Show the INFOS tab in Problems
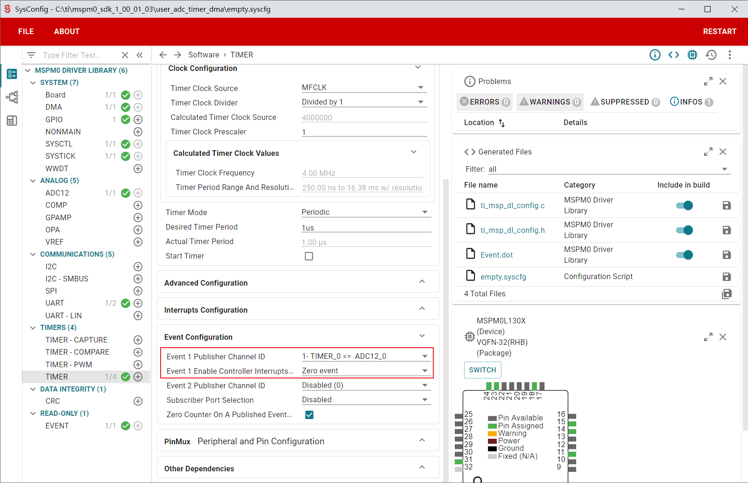748x483 pixels. click(x=692, y=102)
